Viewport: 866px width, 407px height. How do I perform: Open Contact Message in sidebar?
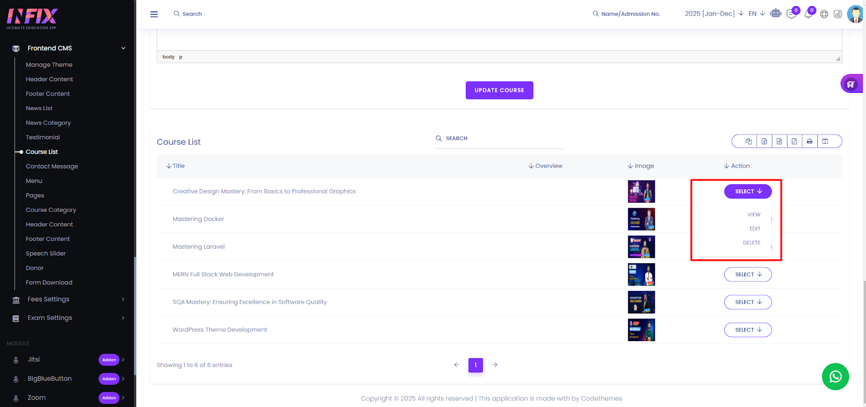pyautogui.click(x=52, y=166)
